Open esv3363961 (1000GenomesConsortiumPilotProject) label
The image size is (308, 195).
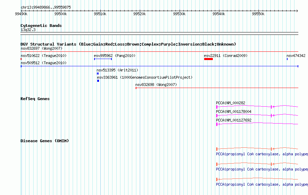pos(145,77)
